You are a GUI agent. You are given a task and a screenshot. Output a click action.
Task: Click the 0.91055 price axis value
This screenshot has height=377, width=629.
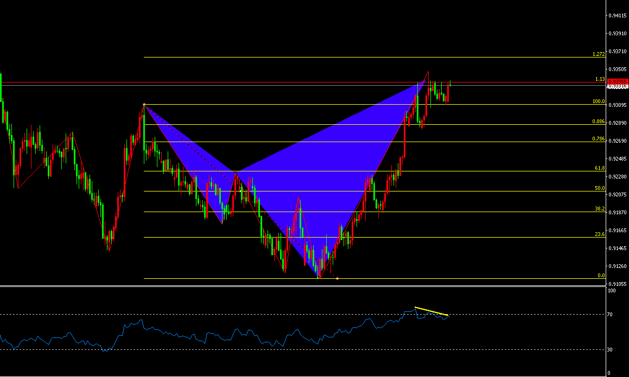pyautogui.click(x=618, y=284)
